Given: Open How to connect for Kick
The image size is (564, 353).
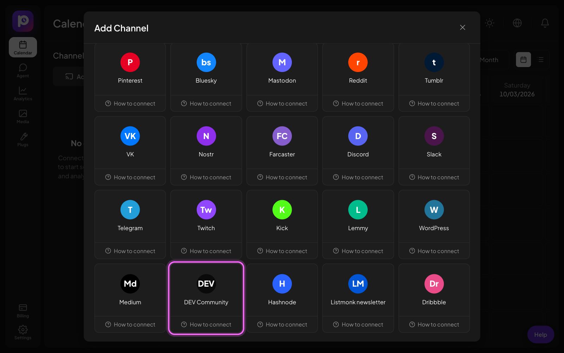Looking at the screenshot, I should [x=282, y=251].
